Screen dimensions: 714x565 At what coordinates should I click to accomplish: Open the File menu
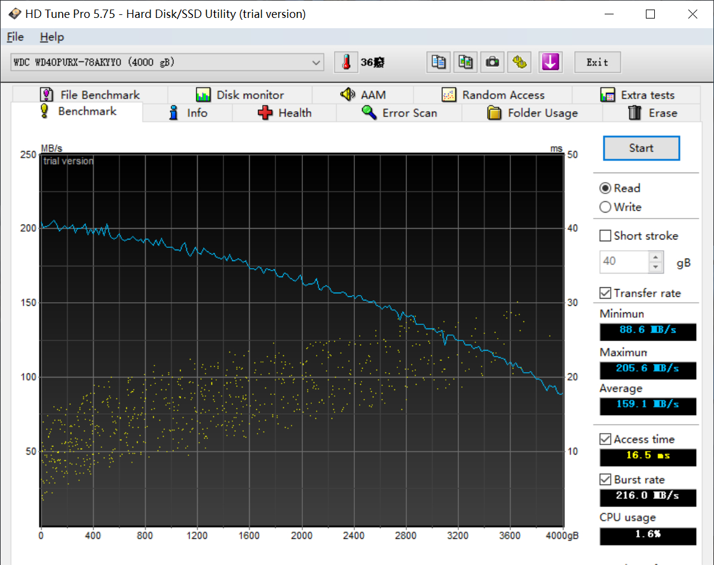[x=16, y=37]
